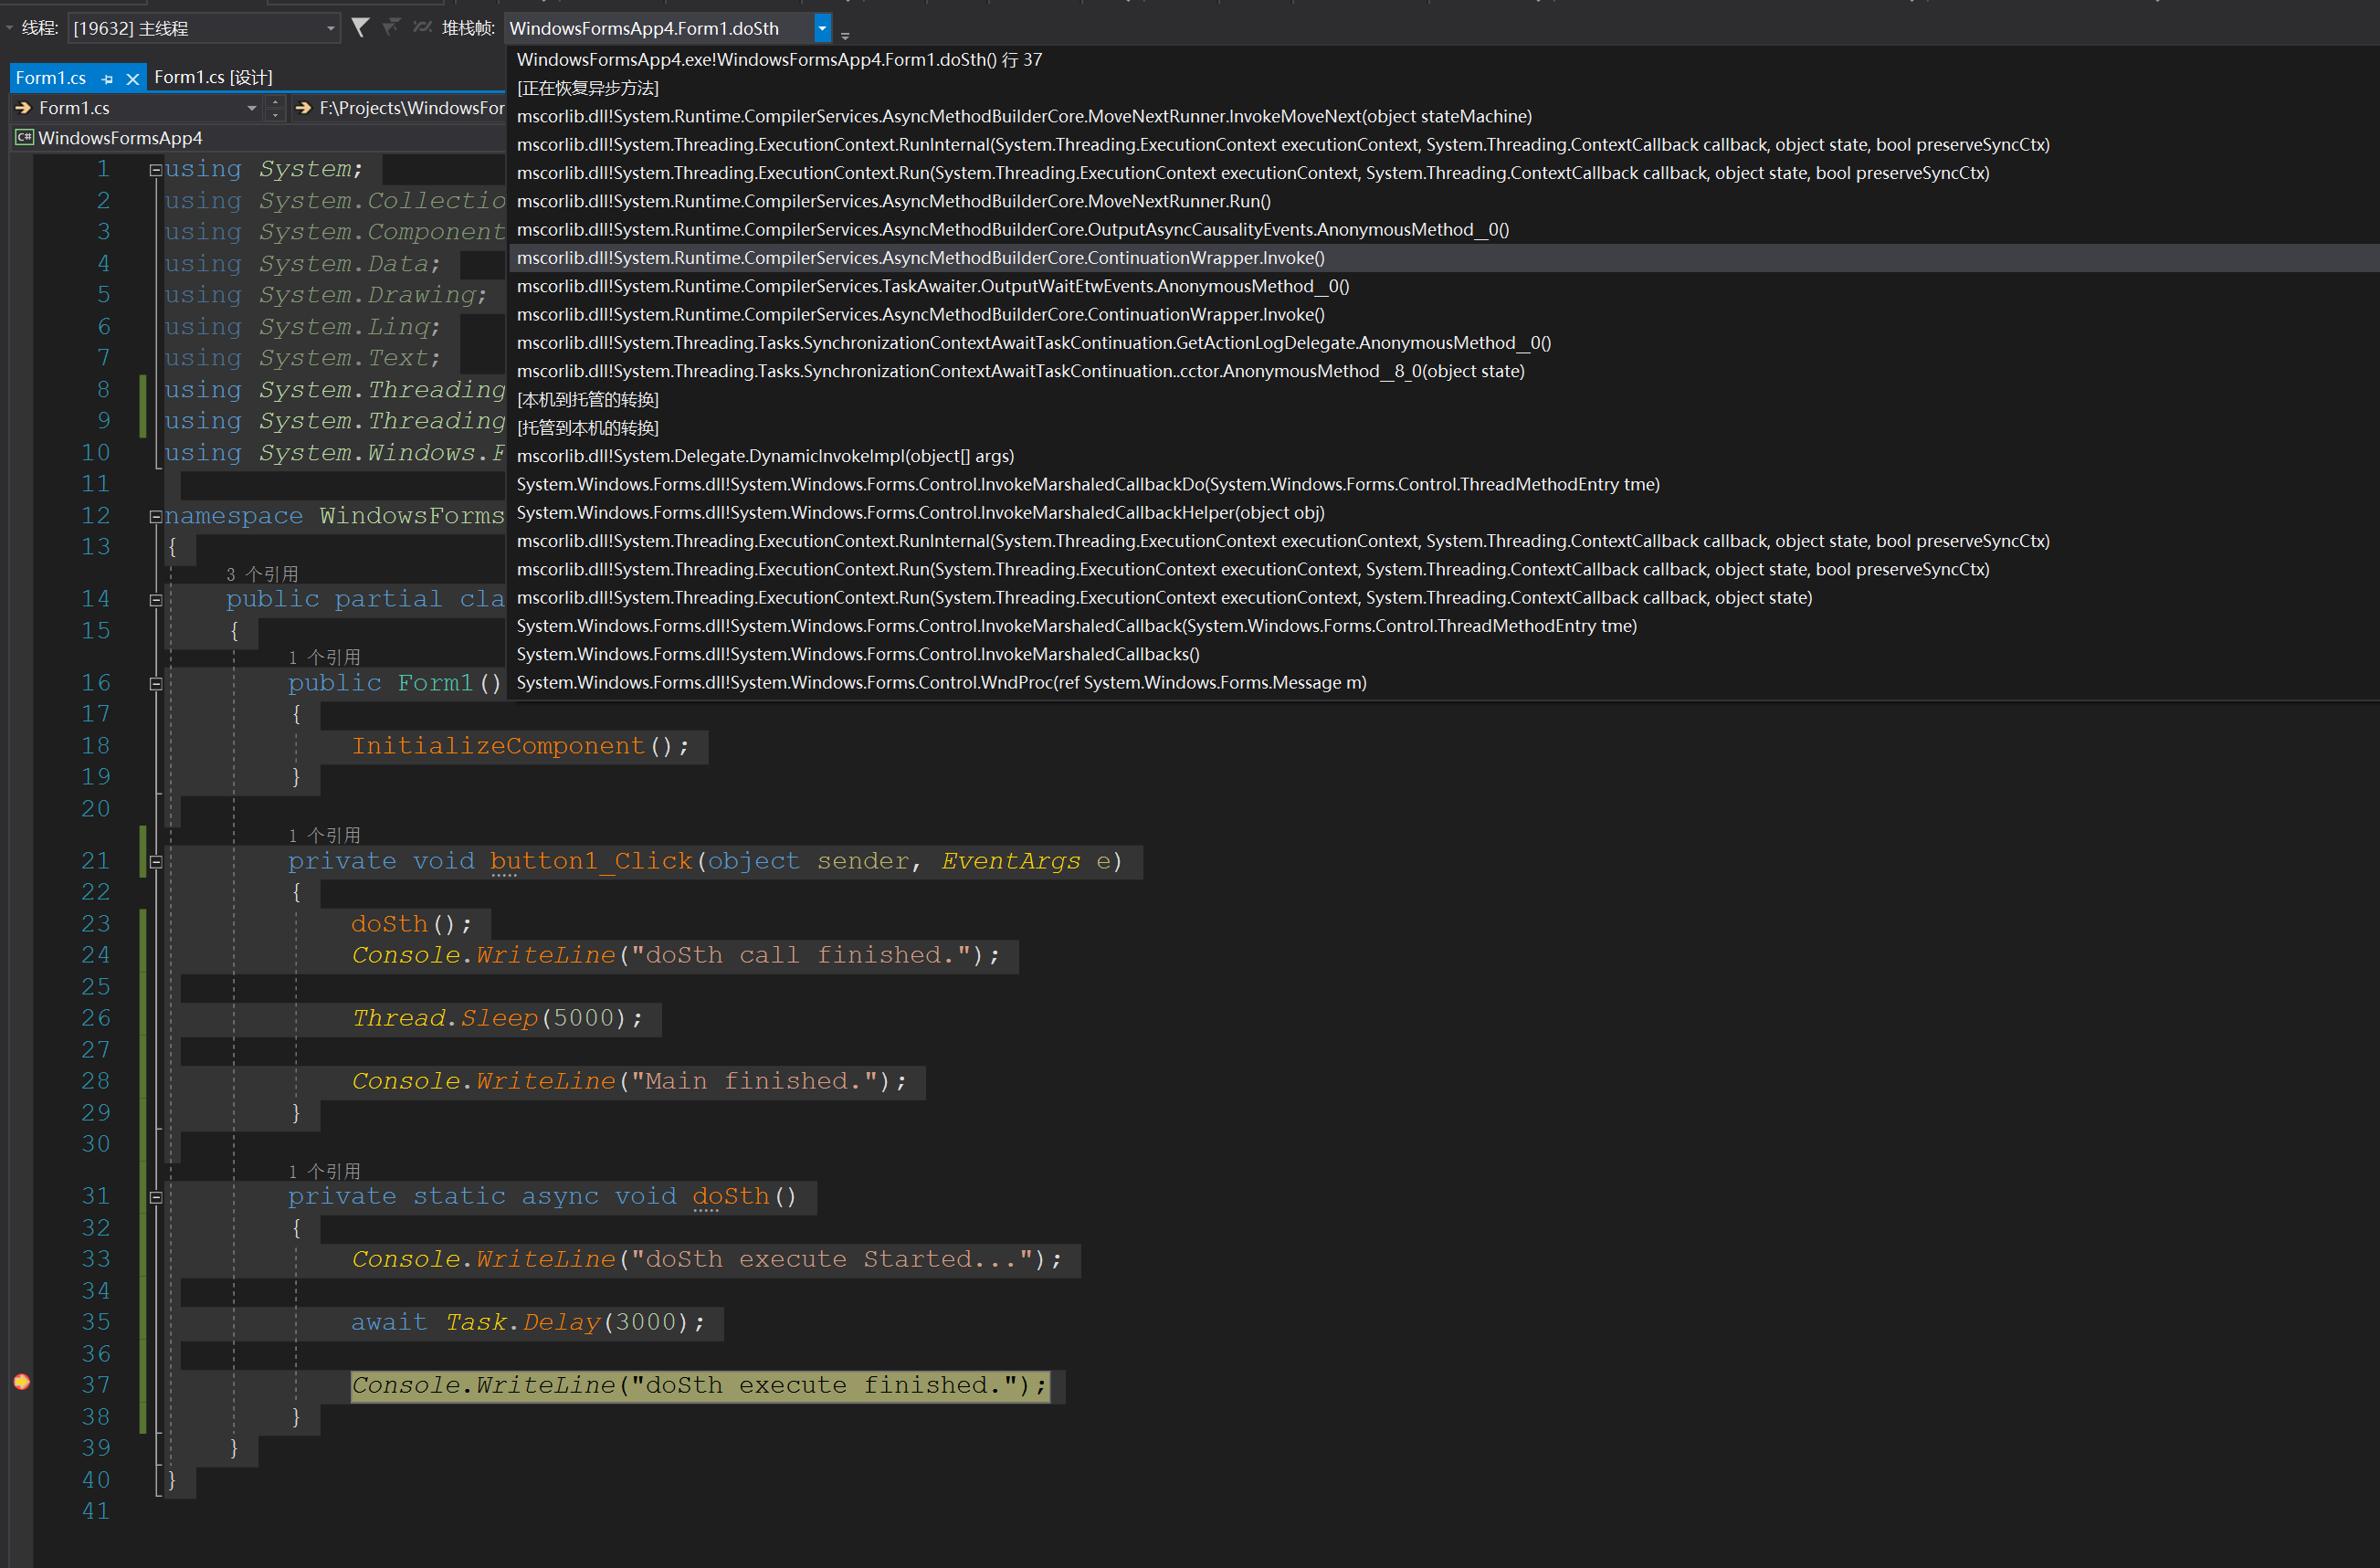
Task: Click "doSth execute Started..." string on line 33
Action: point(830,1259)
